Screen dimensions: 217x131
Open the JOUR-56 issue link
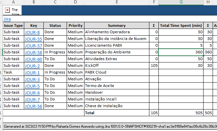pyautogui.click(x=33, y=106)
